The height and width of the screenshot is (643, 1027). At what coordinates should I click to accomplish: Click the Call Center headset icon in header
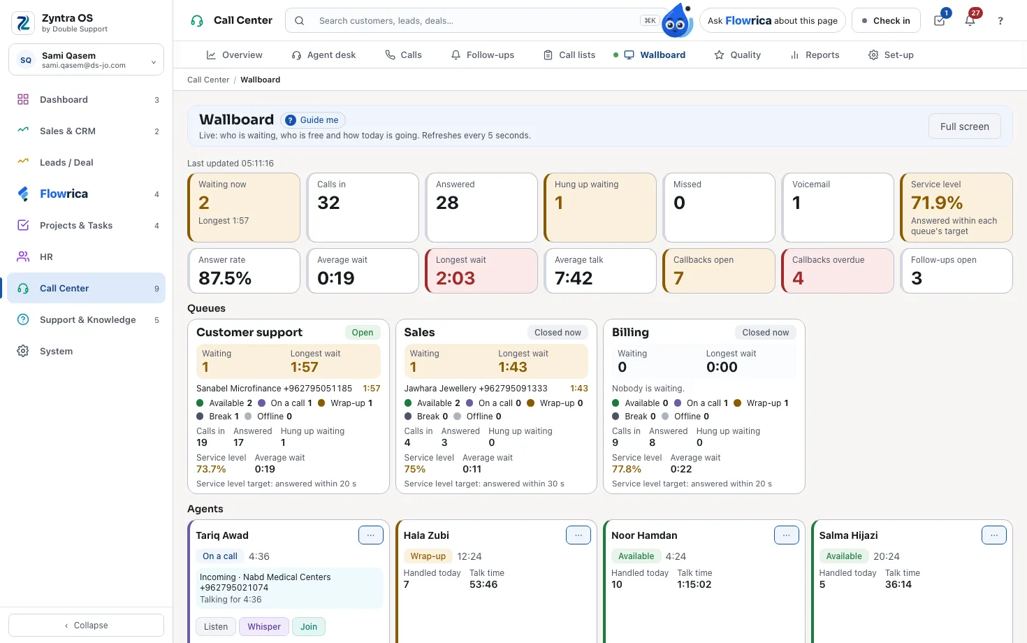coord(197,20)
